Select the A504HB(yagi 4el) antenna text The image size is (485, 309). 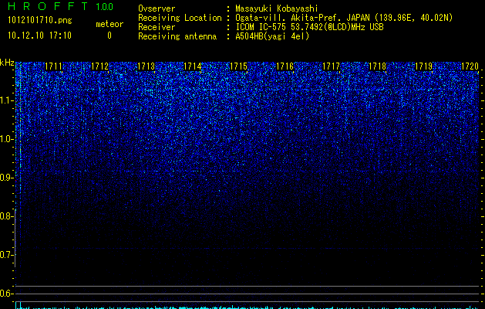[x=272, y=36]
